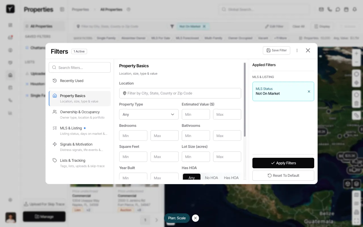This screenshot has width=363, height=227.
Task: Open the kebab menu beside Save Filter
Action: pos(297,50)
